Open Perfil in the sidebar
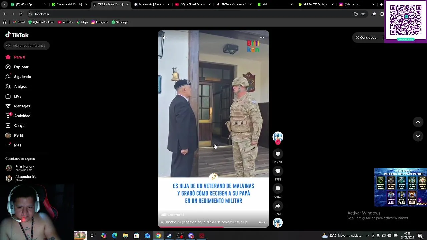The image size is (427, 240). [x=14, y=135]
